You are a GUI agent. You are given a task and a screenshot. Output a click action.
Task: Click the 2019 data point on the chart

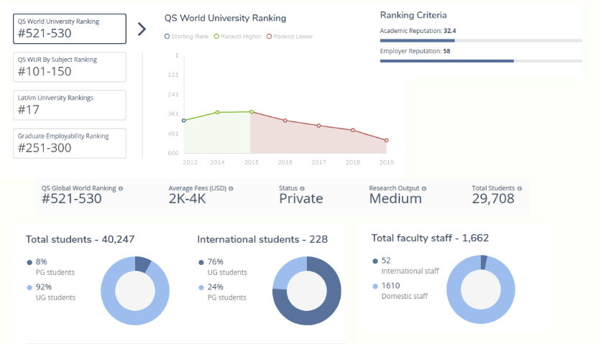pyautogui.click(x=387, y=141)
